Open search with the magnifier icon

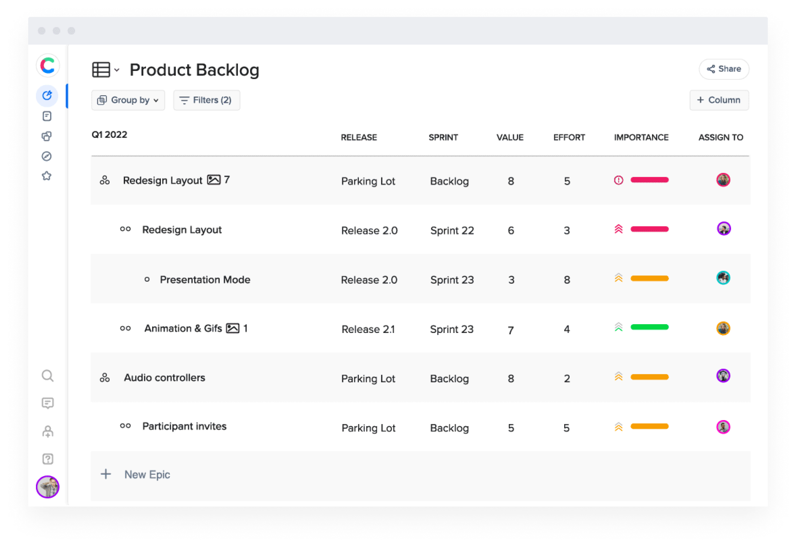pos(48,376)
